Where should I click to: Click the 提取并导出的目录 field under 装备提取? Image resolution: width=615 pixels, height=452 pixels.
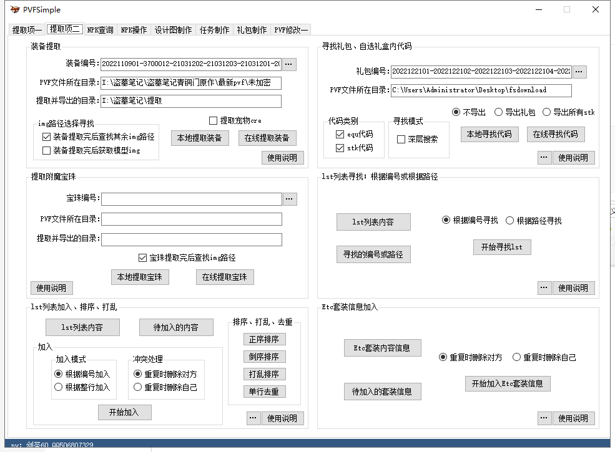(191, 101)
